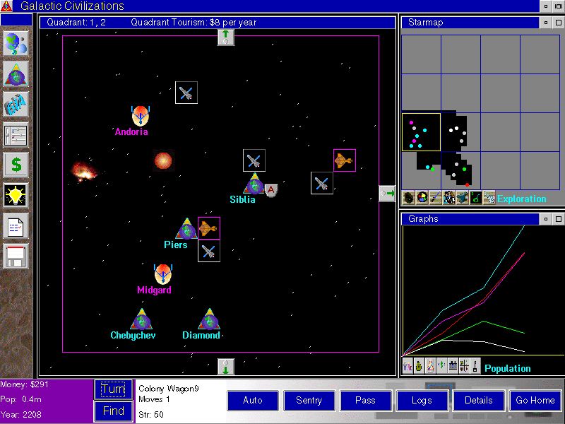Image resolution: width=565 pixels, height=424 pixels.
Task: Show the population people graph icon
Action: [x=408, y=366]
